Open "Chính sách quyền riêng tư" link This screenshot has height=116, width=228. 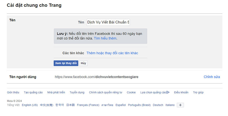pos(105,92)
